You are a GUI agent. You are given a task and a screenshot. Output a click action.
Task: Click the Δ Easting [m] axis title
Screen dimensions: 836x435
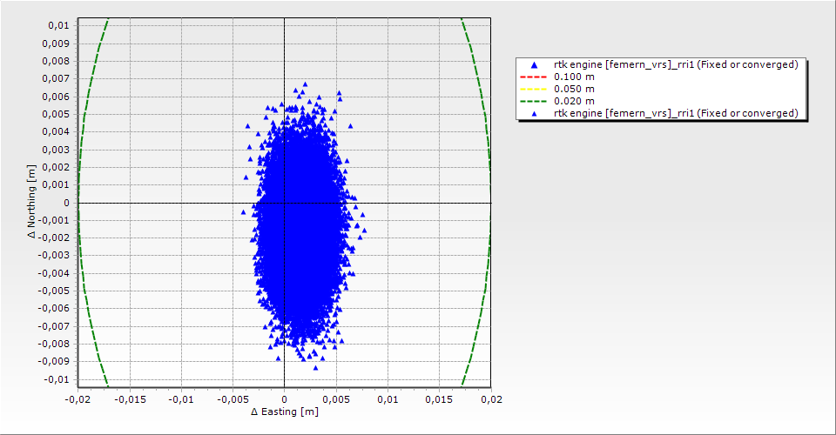pyautogui.click(x=284, y=412)
